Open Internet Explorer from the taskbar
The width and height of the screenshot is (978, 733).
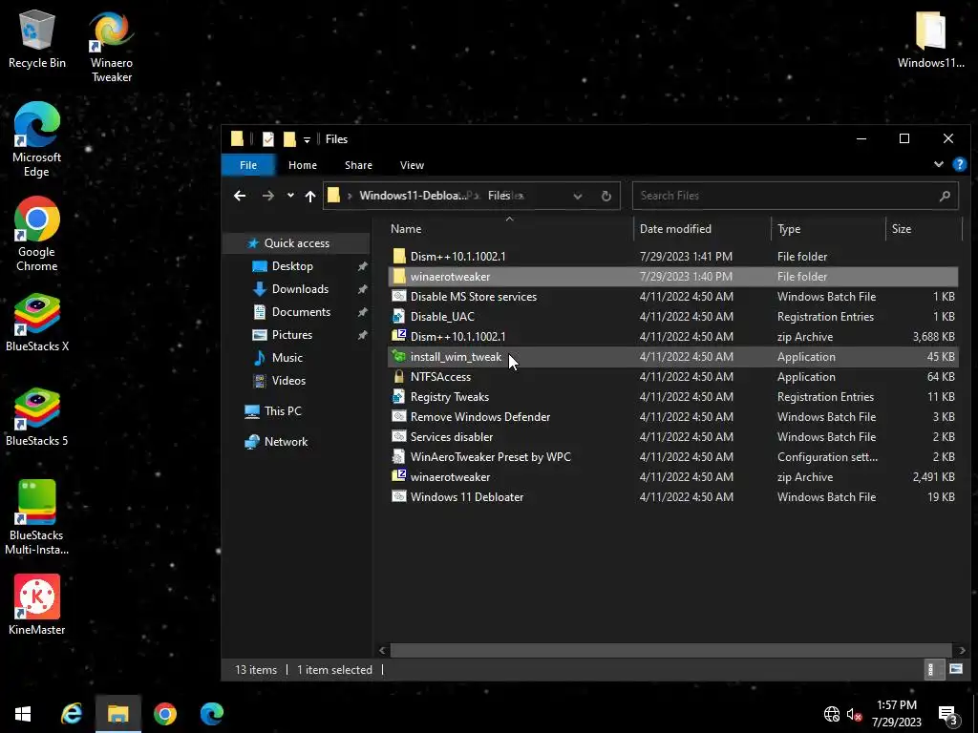point(71,714)
